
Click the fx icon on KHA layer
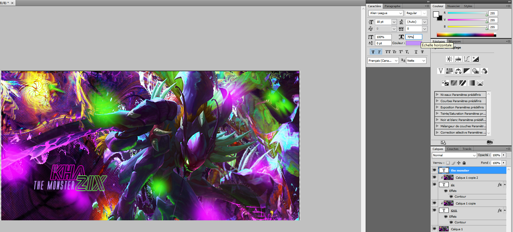(500, 210)
